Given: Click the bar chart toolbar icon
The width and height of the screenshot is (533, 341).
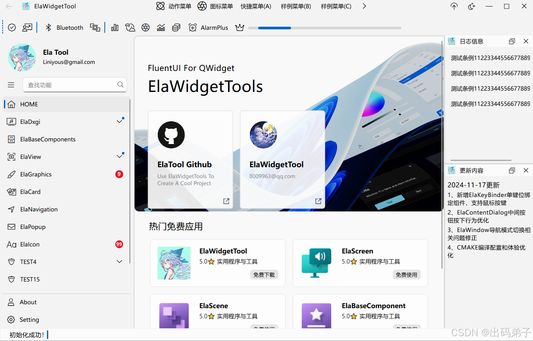Looking at the screenshot, I should [x=115, y=28].
